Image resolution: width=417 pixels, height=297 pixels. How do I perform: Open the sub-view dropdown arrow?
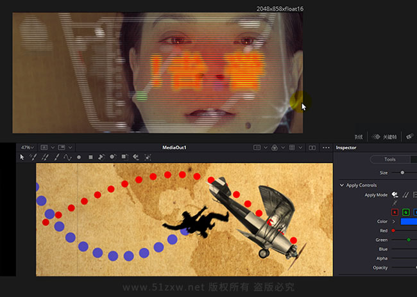click(x=70, y=147)
